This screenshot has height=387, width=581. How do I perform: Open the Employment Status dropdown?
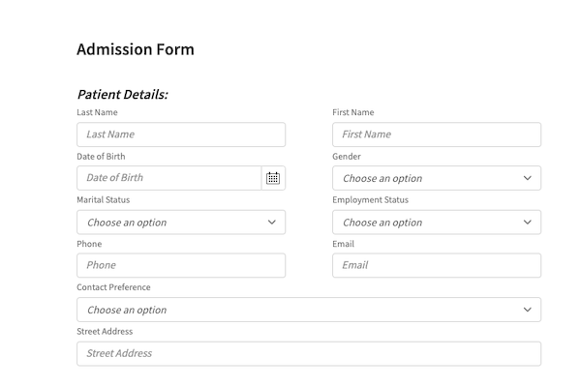pos(437,223)
